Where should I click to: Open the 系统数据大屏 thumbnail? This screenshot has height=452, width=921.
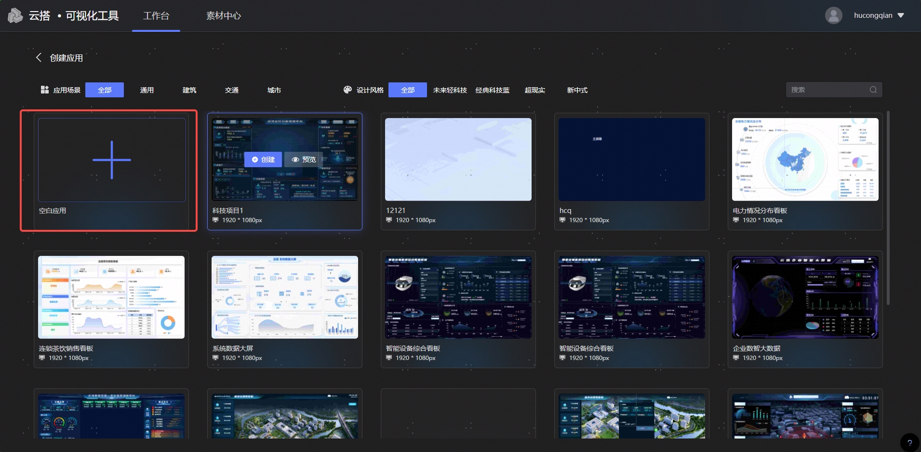(285, 297)
